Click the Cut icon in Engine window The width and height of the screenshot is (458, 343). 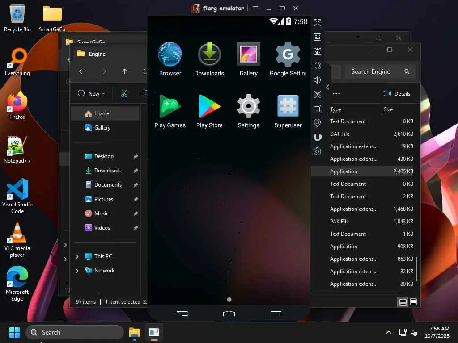pos(124,93)
